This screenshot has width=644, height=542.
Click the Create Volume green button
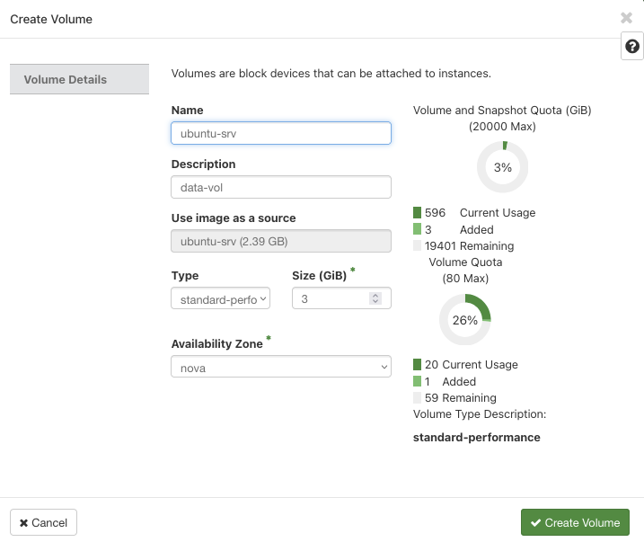click(575, 522)
